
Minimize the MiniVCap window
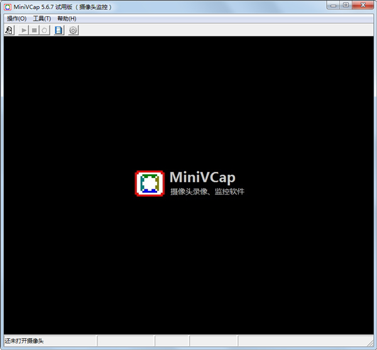coord(332,6)
